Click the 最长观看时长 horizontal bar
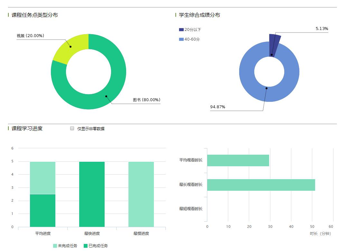347x251 pixels. click(261, 185)
